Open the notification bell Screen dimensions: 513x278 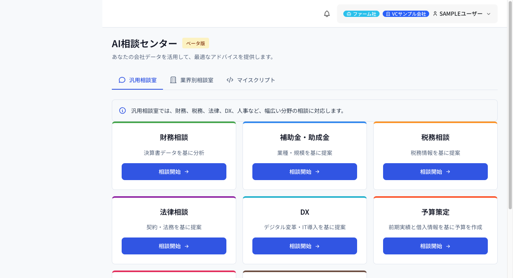[x=326, y=14]
